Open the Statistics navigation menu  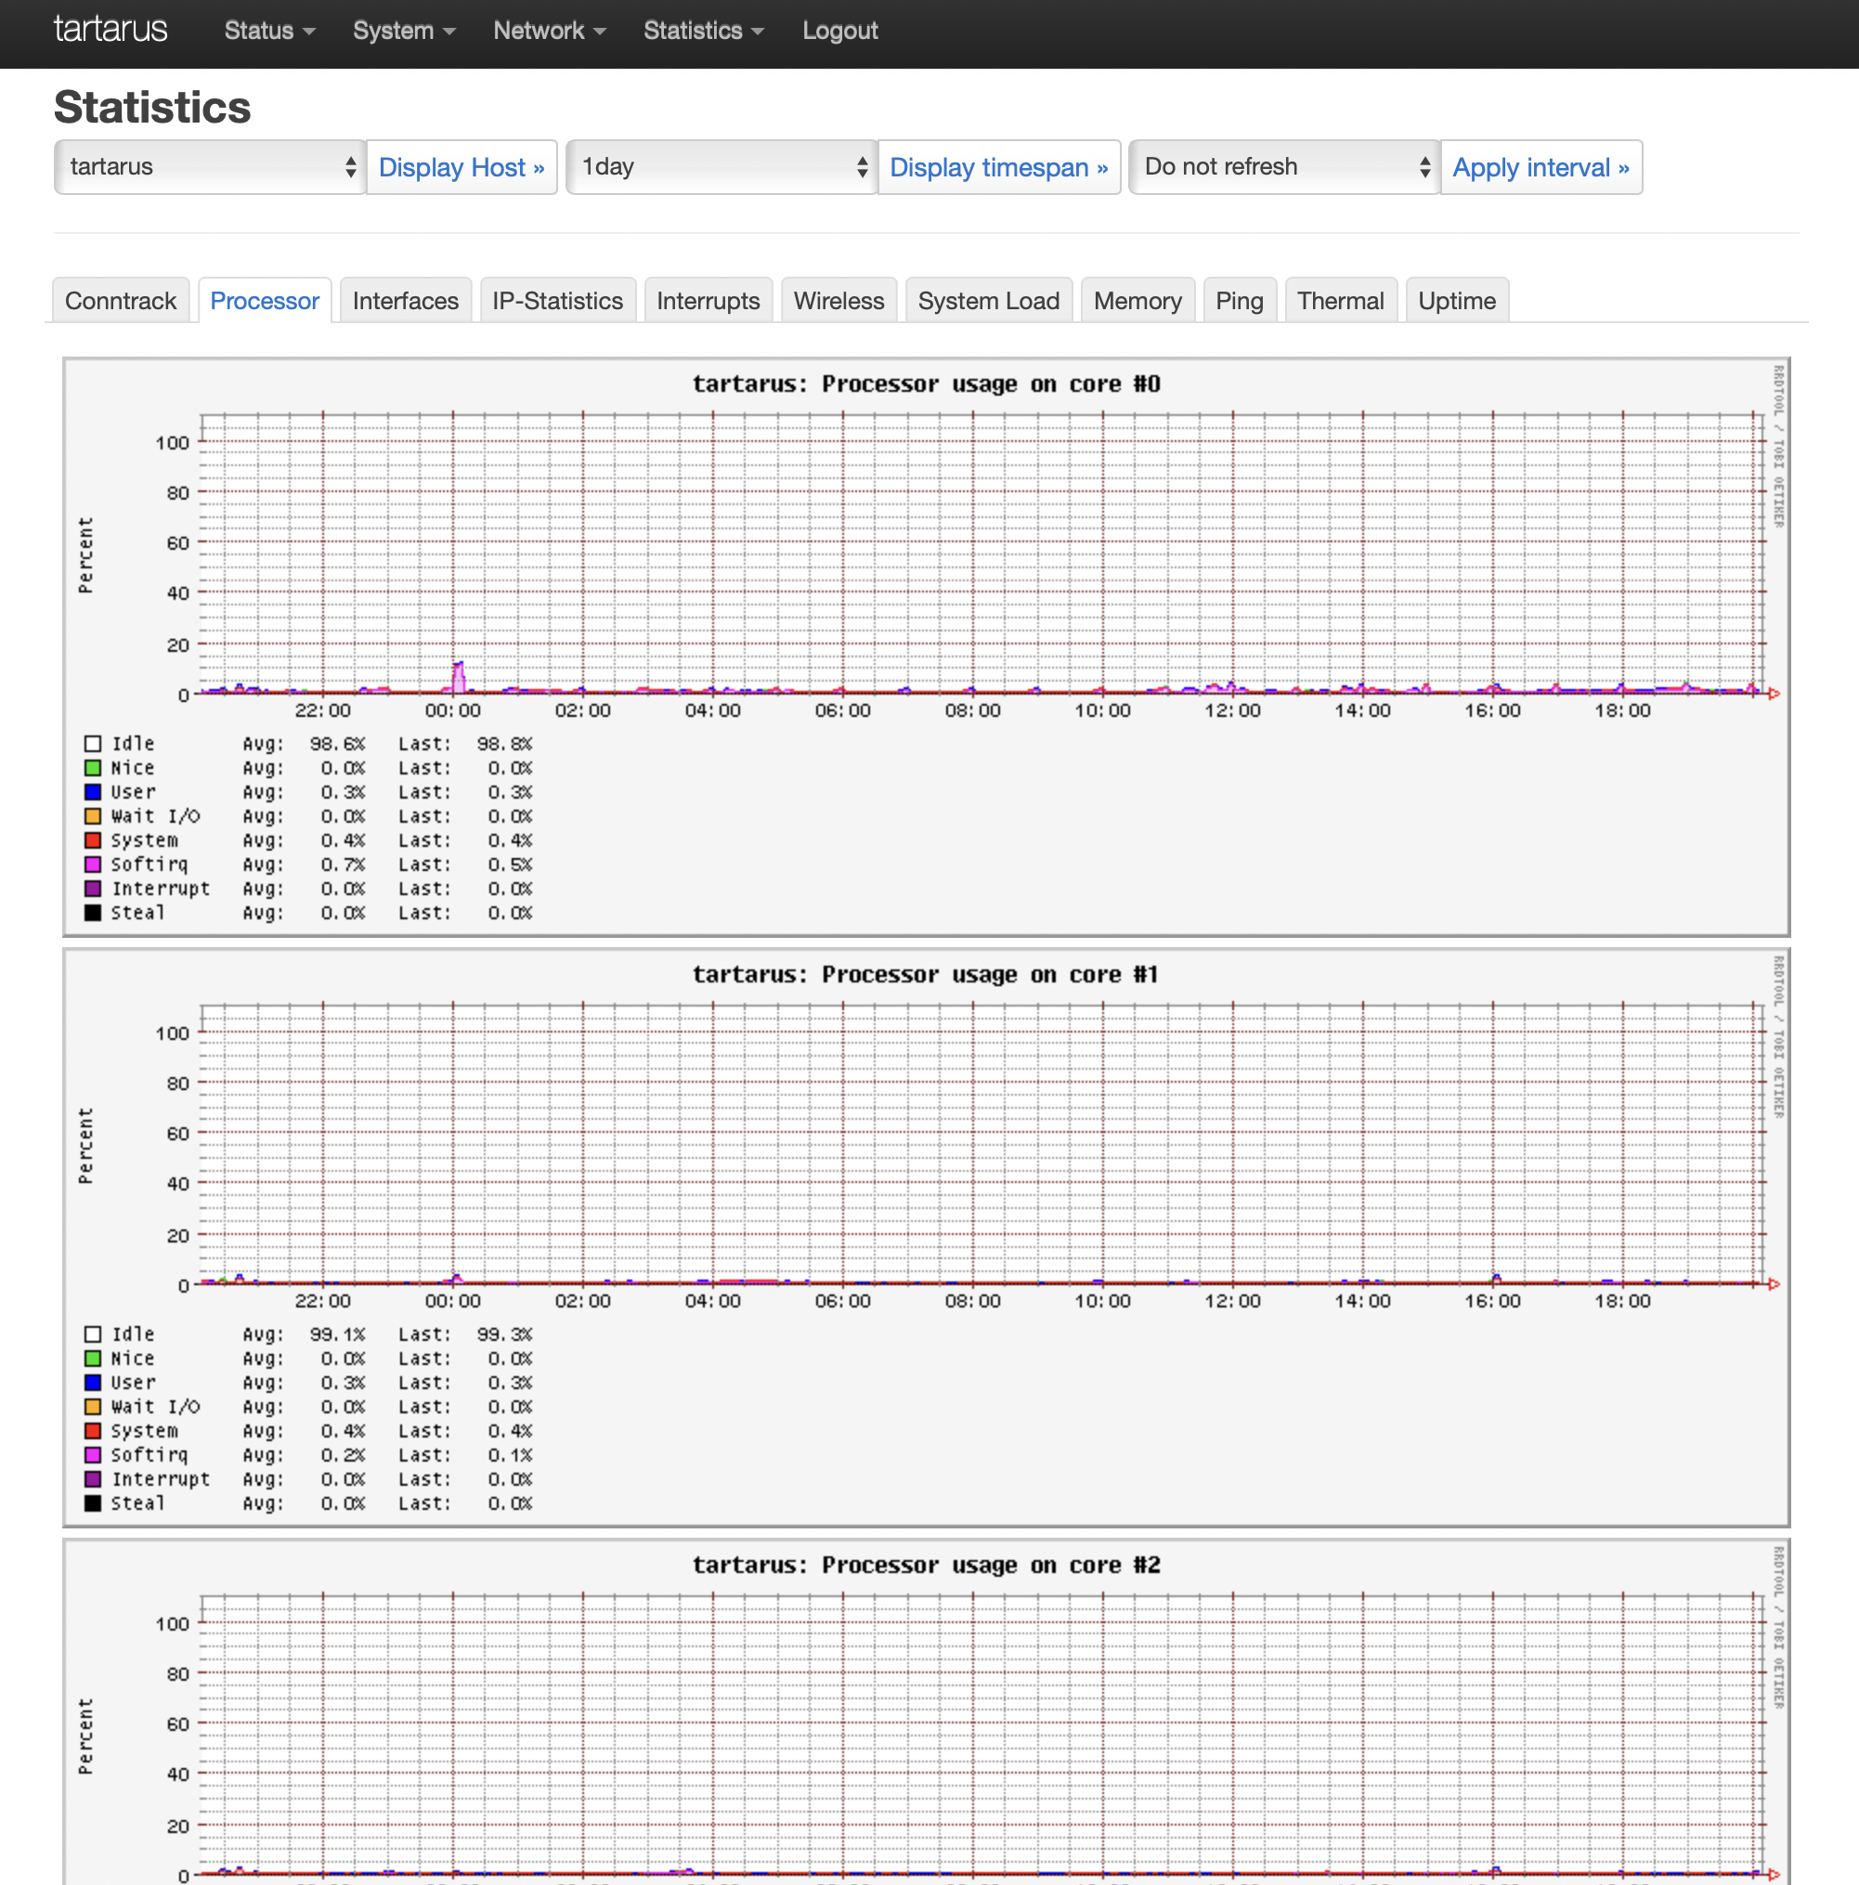click(x=703, y=32)
